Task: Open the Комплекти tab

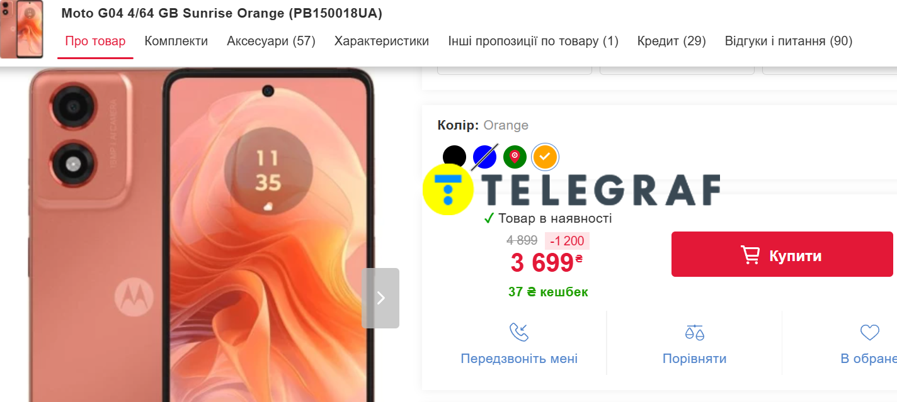Action: 176,42
